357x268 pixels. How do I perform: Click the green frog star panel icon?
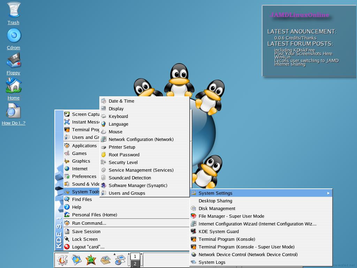click(x=91, y=260)
